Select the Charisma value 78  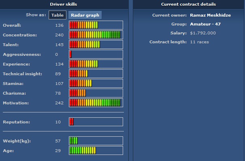click(x=58, y=93)
